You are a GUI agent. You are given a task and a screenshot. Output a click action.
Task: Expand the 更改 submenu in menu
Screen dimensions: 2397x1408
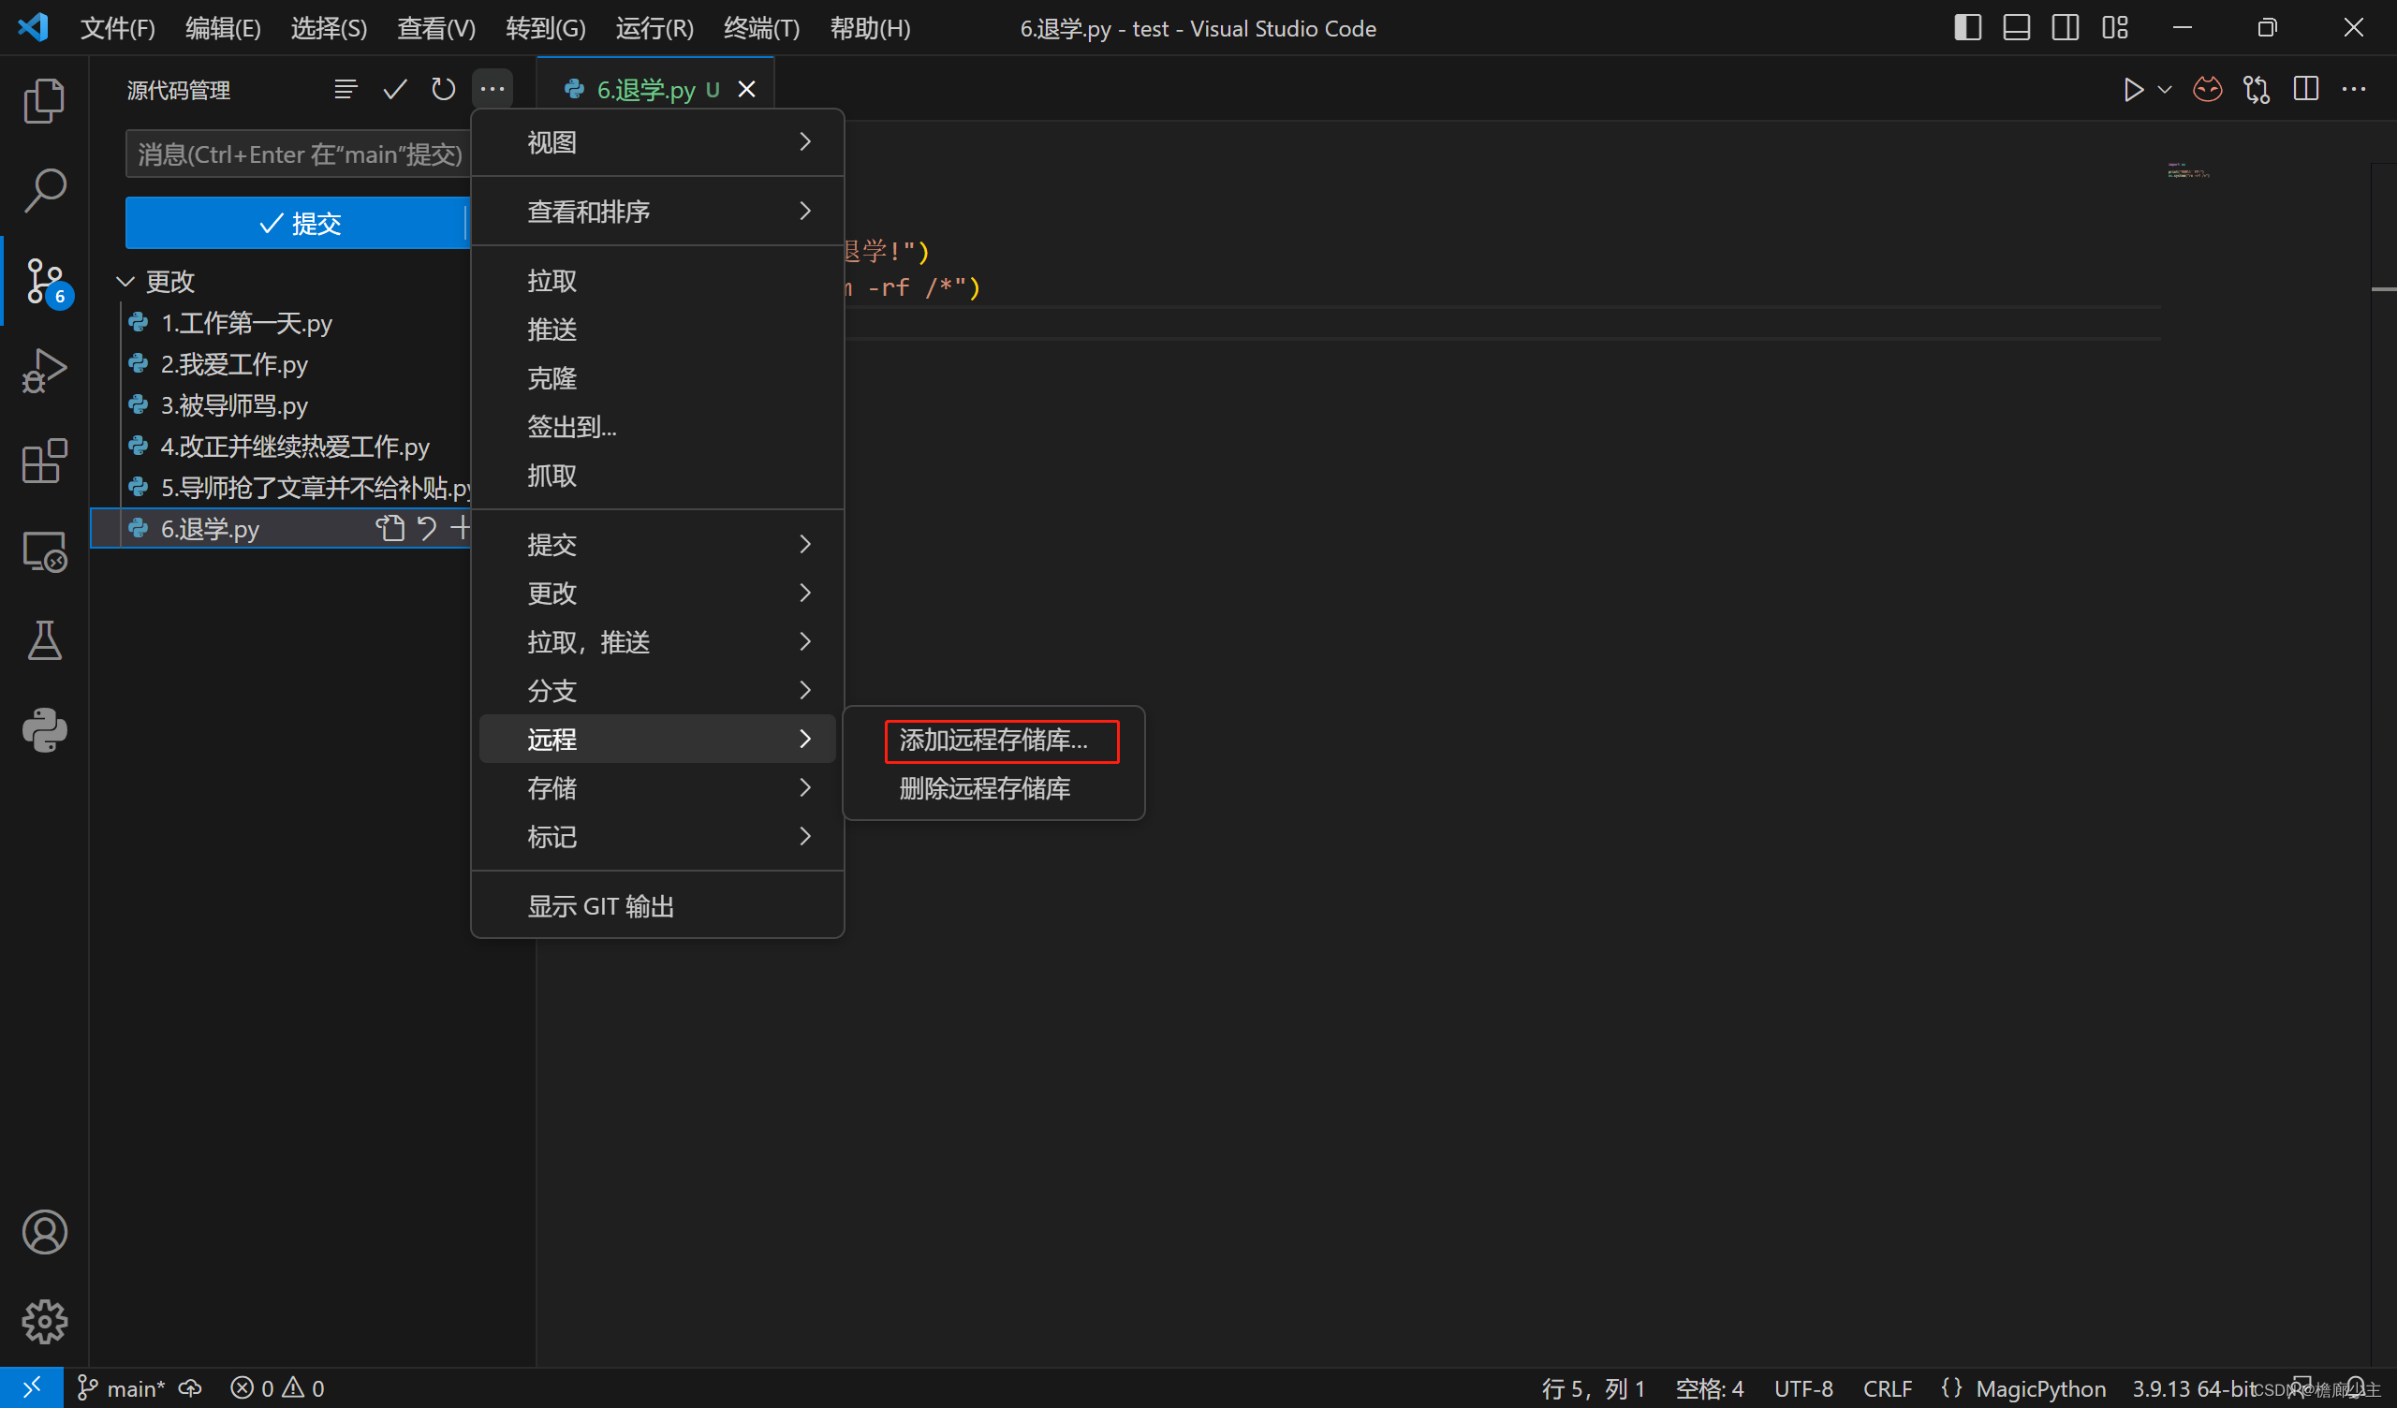pyautogui.click(x=657, y=594)
